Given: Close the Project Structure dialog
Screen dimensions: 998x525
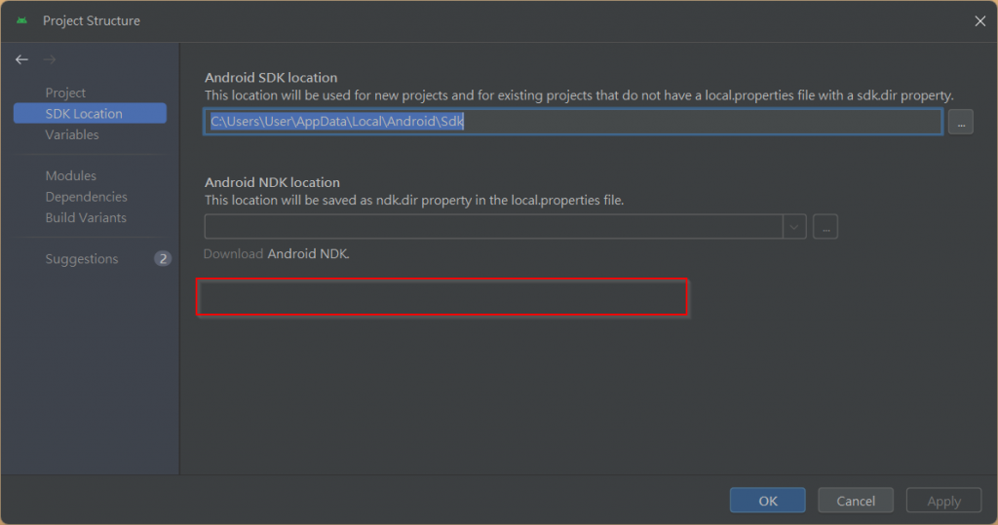Looking at the screenshot, I should click(980, 21).
